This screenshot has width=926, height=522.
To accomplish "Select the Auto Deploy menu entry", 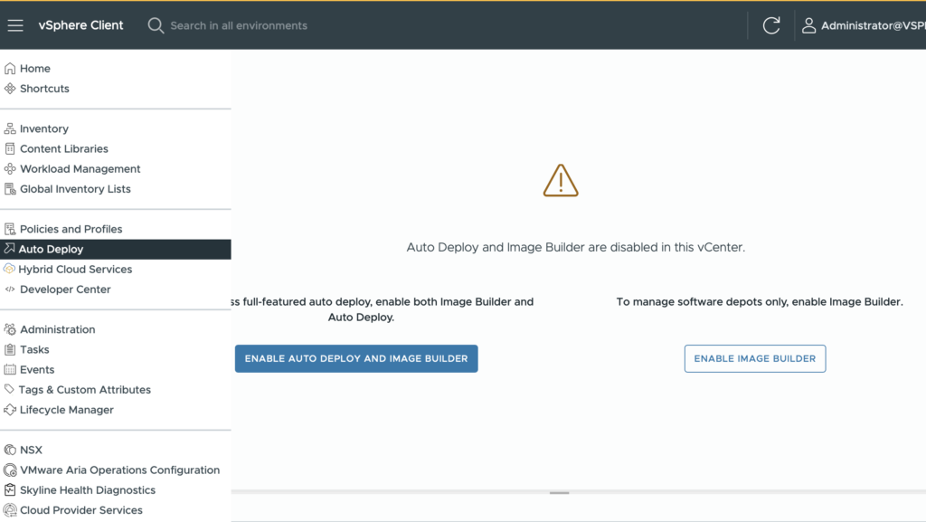I will (115, 249).
